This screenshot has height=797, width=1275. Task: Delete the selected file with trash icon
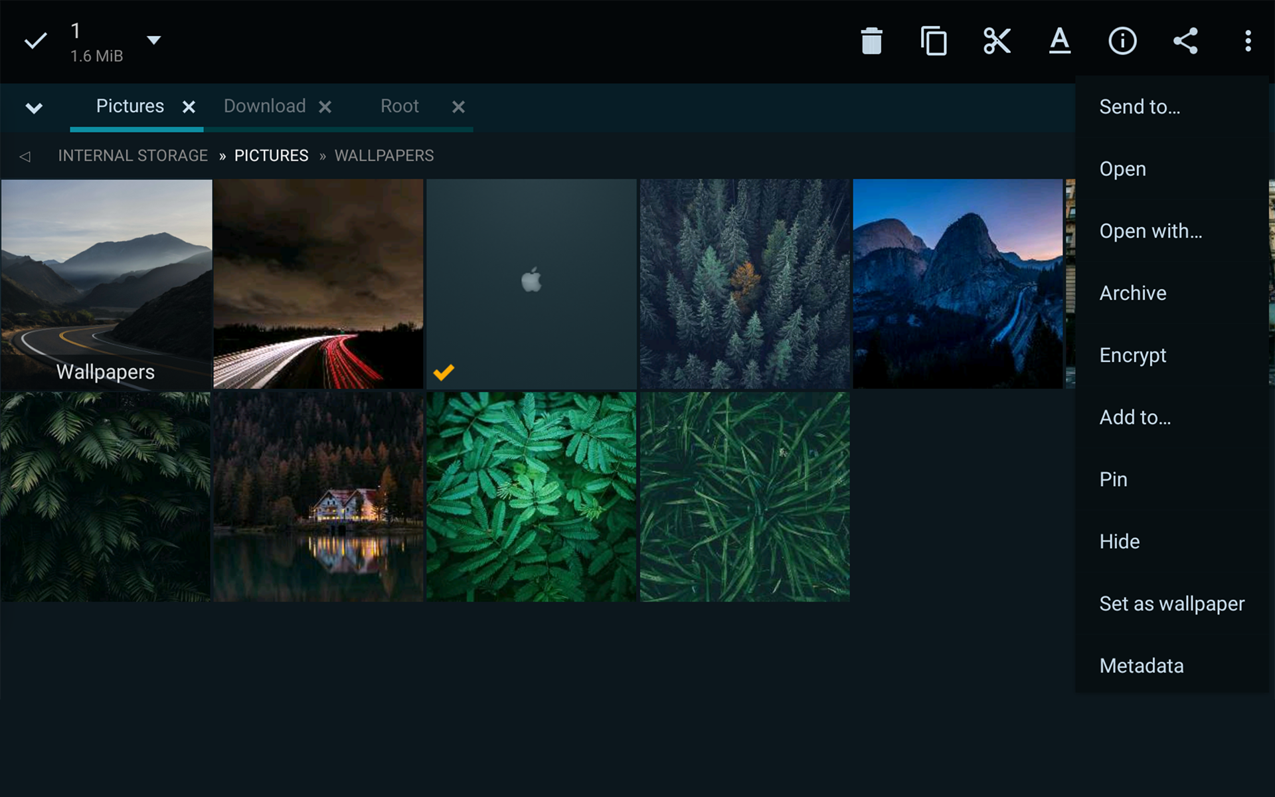pyautogui.click(x=871, y=41)
